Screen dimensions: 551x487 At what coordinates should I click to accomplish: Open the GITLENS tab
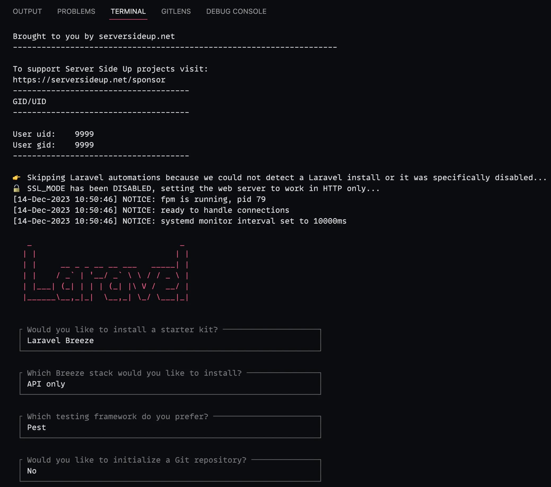(176, 11)
